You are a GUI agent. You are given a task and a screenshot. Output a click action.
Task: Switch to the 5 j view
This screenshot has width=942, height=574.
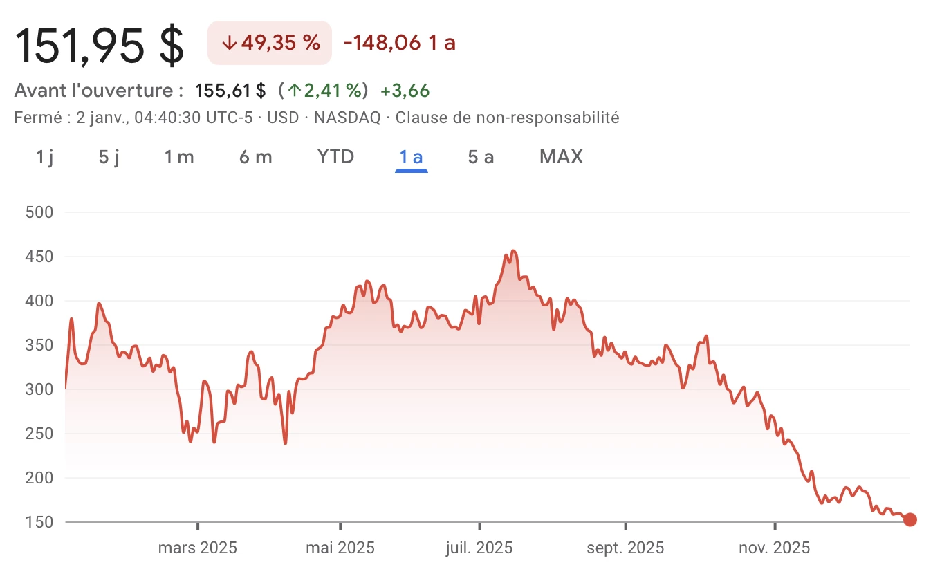click(109, 157)
